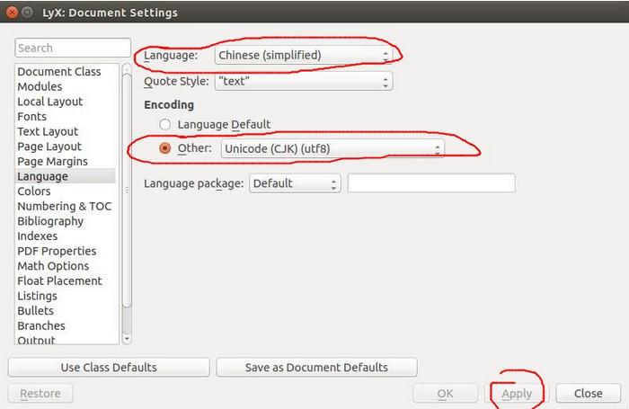Go to Indexes settings

(38, 236)
